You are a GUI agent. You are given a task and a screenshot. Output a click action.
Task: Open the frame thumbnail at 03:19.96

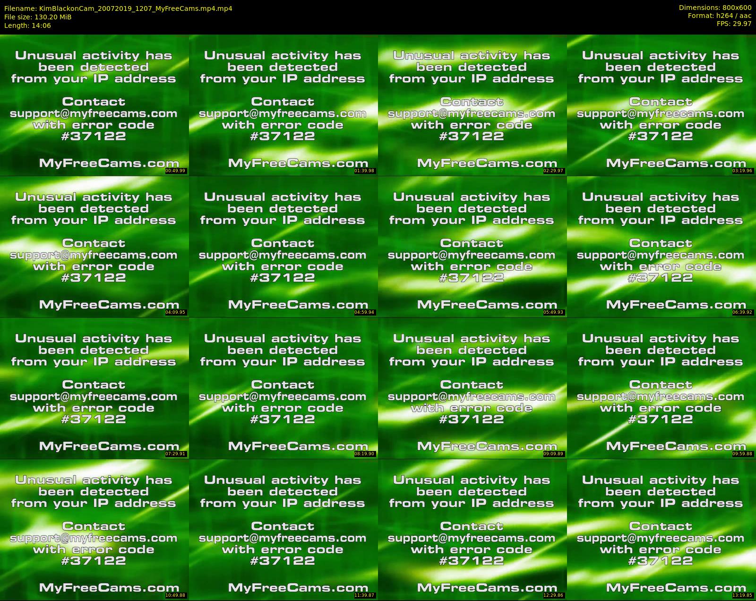[661, 105]
